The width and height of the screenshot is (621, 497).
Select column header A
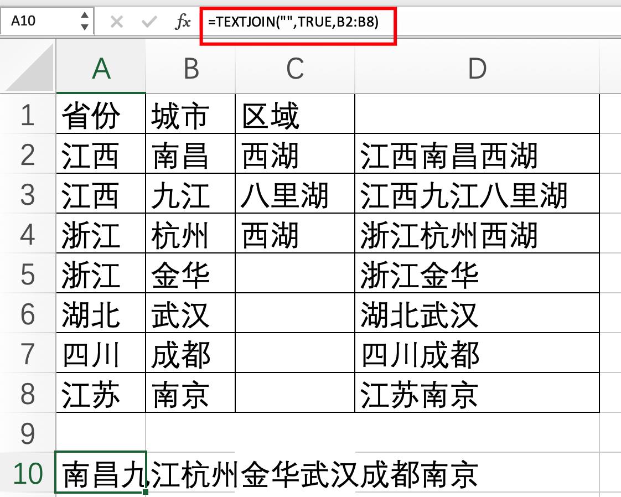coord(101,67)
